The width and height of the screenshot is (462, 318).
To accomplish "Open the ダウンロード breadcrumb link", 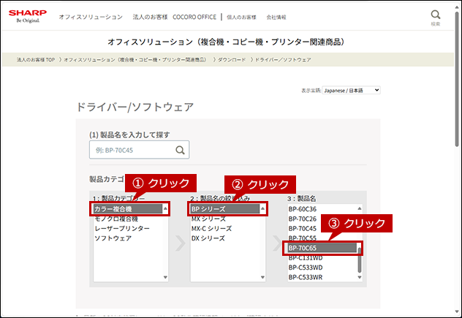I will 232,60.
